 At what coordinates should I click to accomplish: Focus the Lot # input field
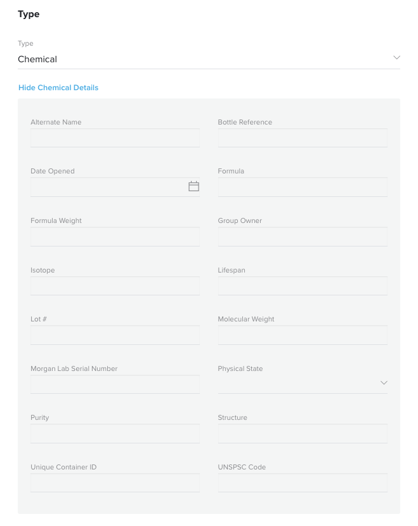[115, 335]
